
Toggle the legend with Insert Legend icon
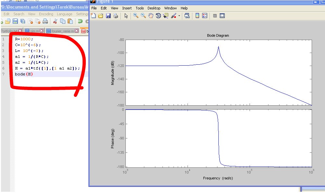[x=205, y=16]
